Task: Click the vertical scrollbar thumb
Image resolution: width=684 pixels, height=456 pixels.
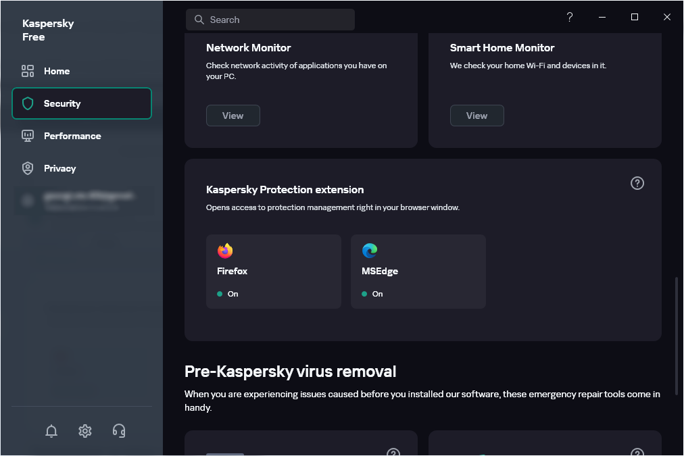Action: pos(676,336)
